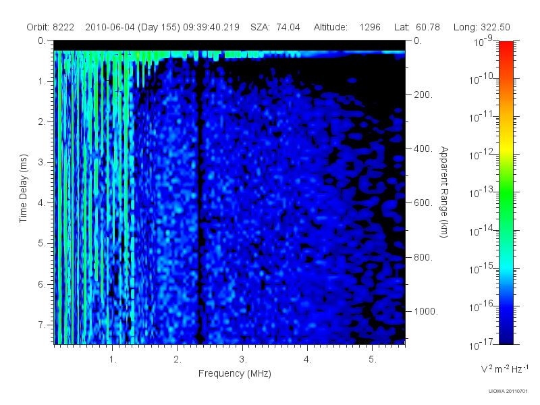
Task: Click the 'Apparent Range (km)' axis label
Action: [444, 192]
